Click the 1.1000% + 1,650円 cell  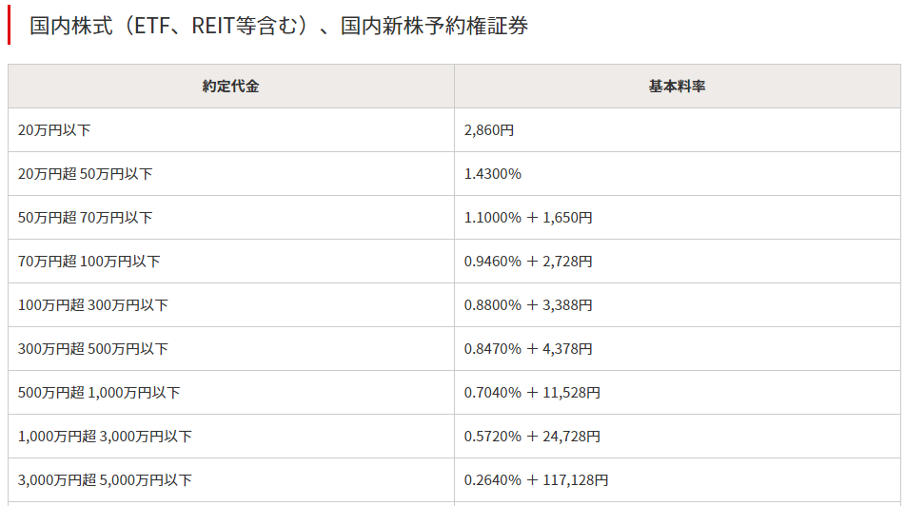(x=678, y=218)
